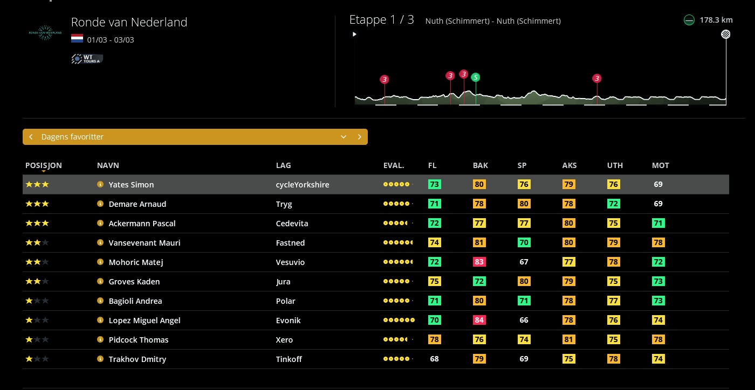The image size is (755, 390).
Task: Click the info icon next to Yates Simon
Action: pos(100,184)
